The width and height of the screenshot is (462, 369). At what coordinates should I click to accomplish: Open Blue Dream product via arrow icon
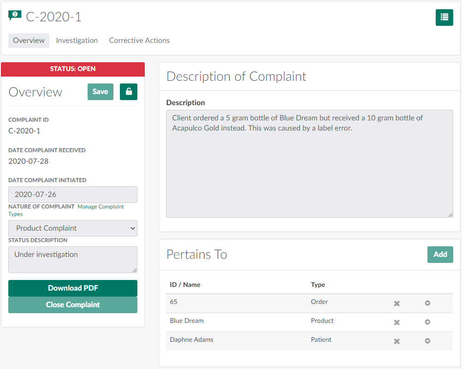click(427, 322)
